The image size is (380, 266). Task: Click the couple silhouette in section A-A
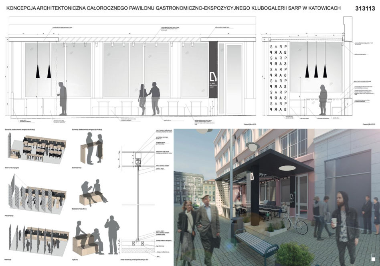point(149,99)
